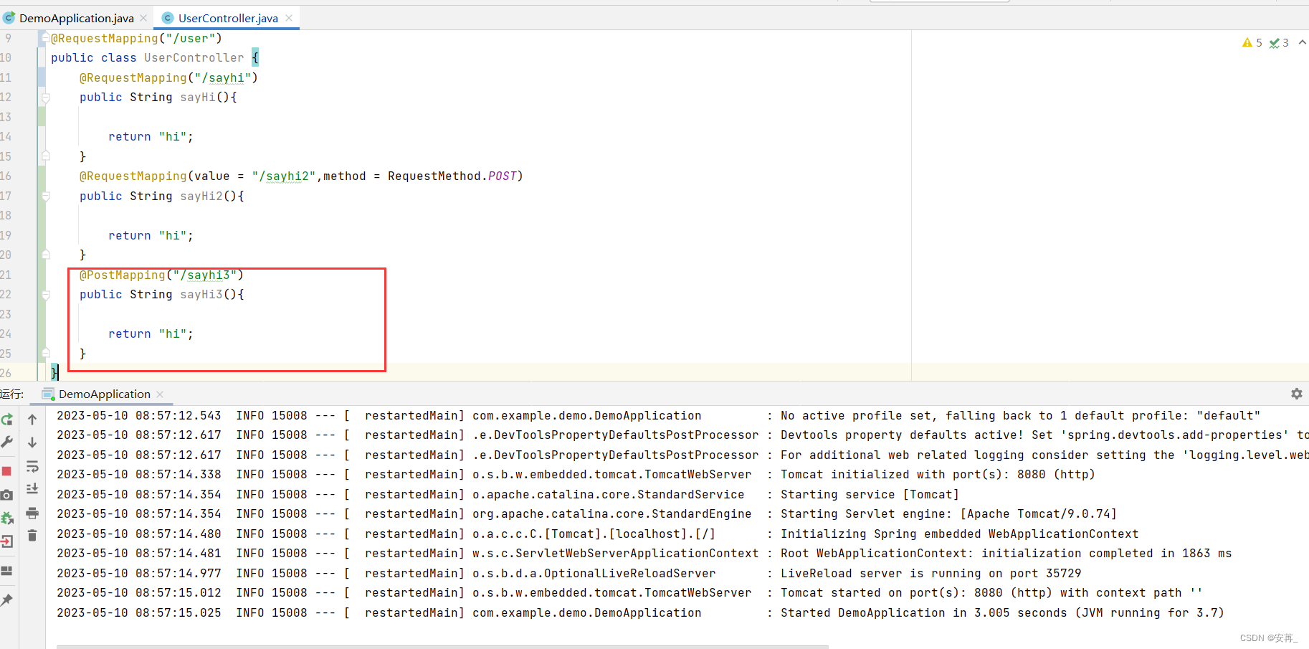Click the @PostMapping annotation

tap(123, 275)
